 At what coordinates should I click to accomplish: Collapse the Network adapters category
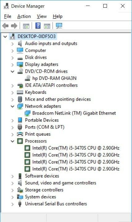[13, 106]
